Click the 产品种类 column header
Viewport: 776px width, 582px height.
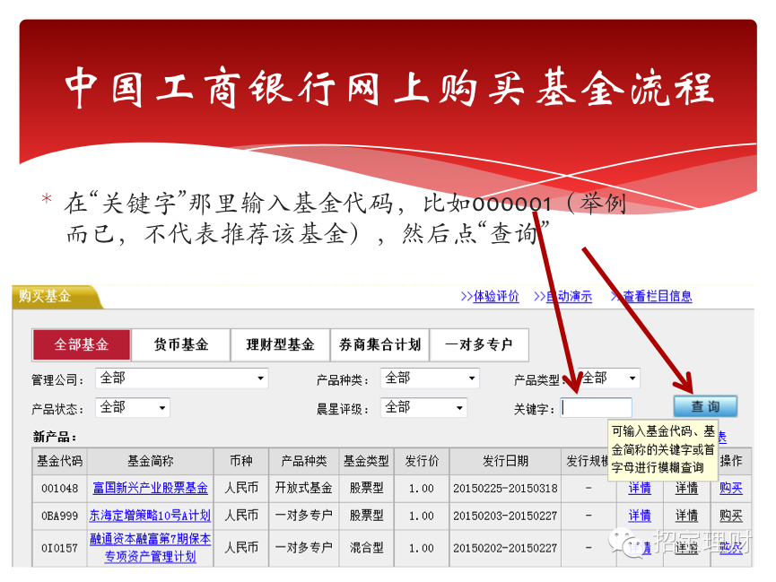coord(304,461)
